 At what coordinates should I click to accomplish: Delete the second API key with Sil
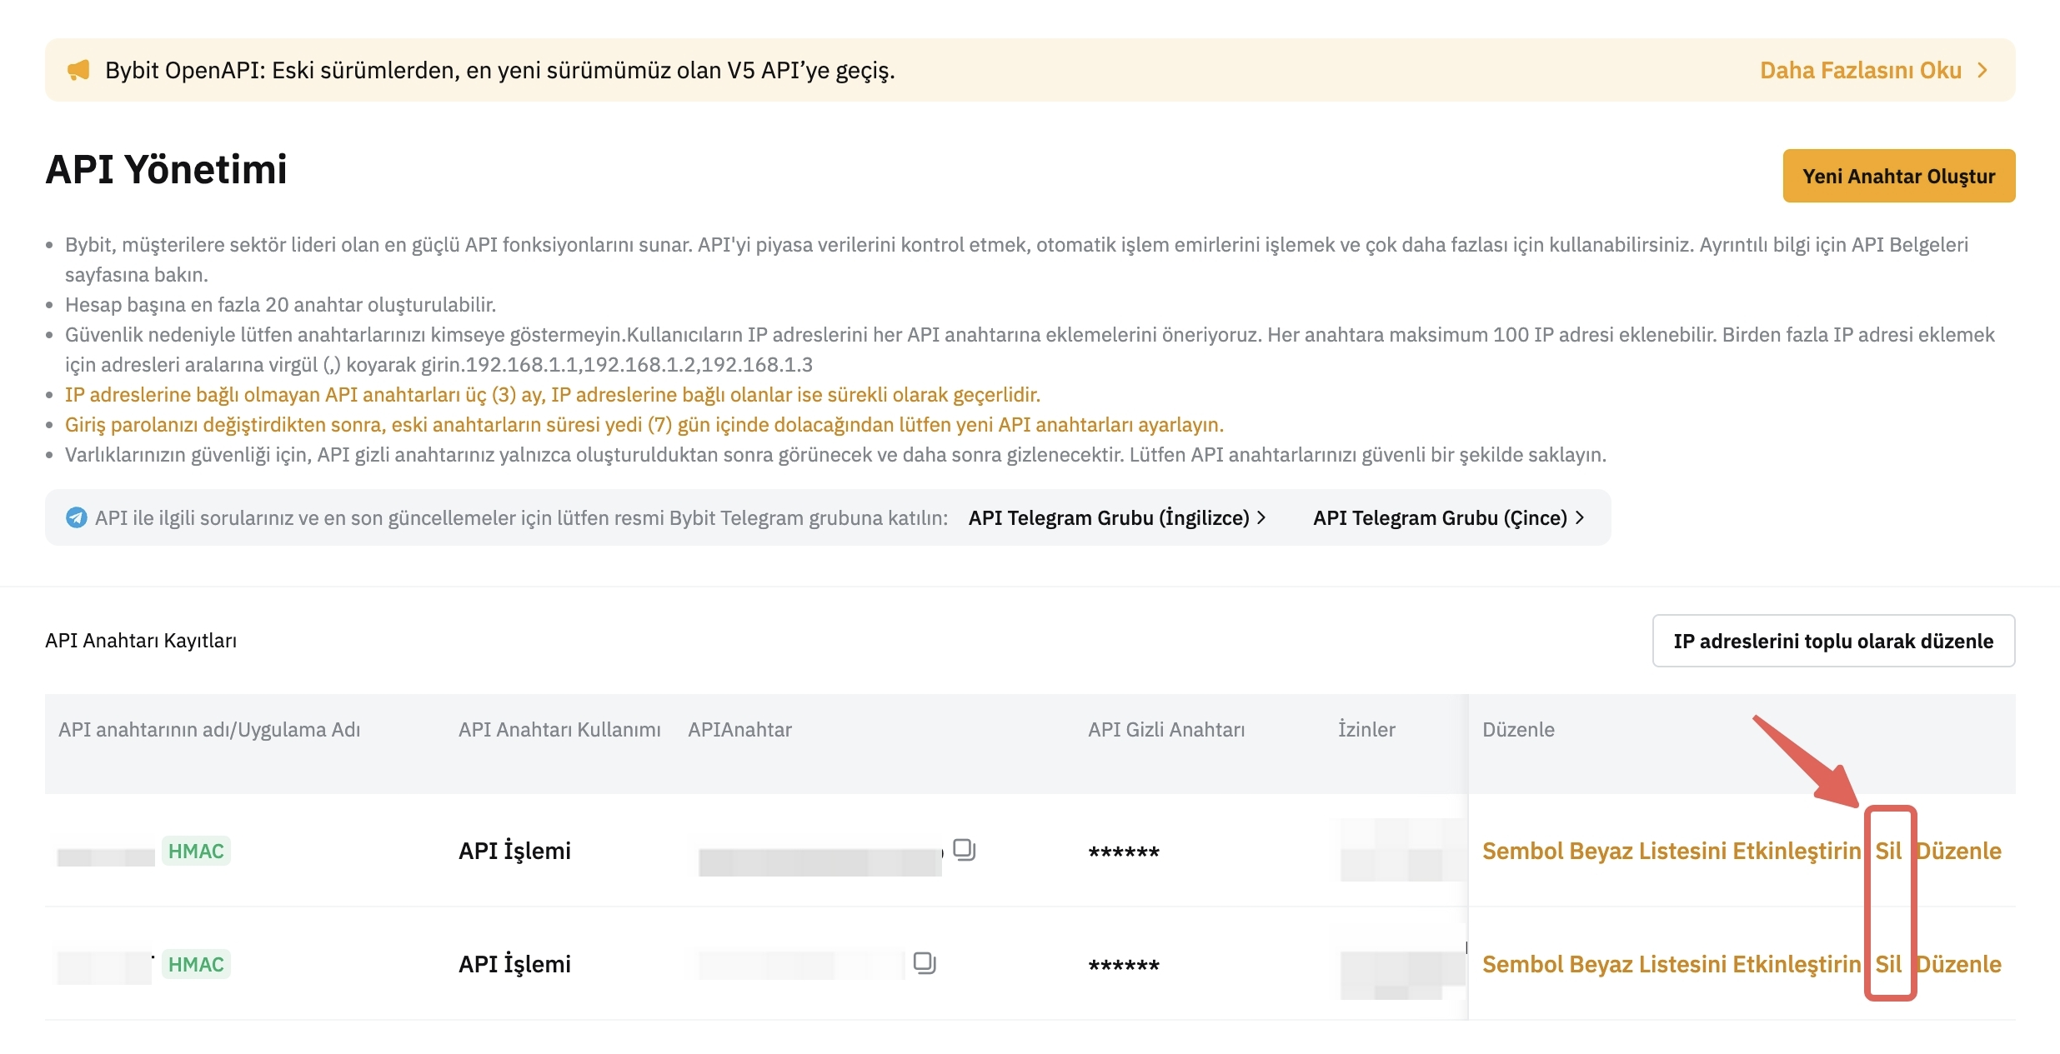point(1888,964)
